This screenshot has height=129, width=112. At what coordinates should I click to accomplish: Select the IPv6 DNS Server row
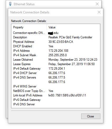click(x=56, y=104)
